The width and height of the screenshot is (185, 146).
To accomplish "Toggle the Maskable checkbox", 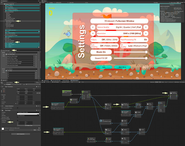I will 18,121.
